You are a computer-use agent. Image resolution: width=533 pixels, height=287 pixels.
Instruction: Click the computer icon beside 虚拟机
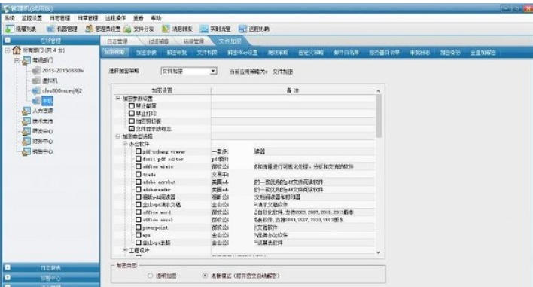click(x=36, y=81)
